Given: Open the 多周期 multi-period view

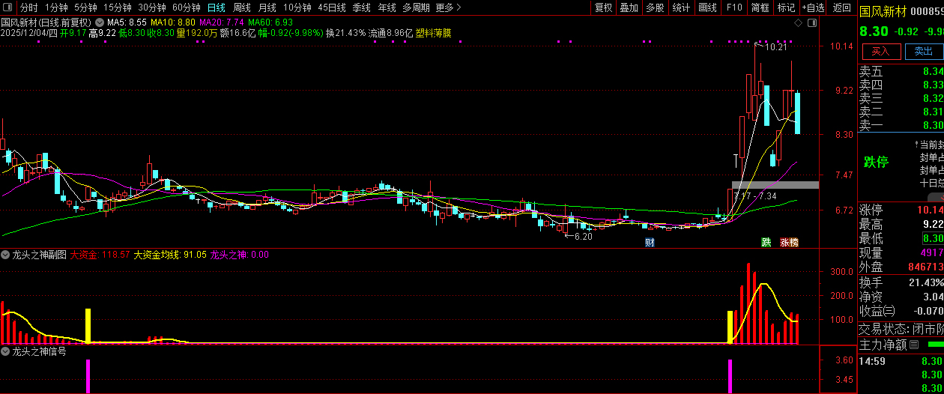Looking at the screenshot, I should click(416, 7).
